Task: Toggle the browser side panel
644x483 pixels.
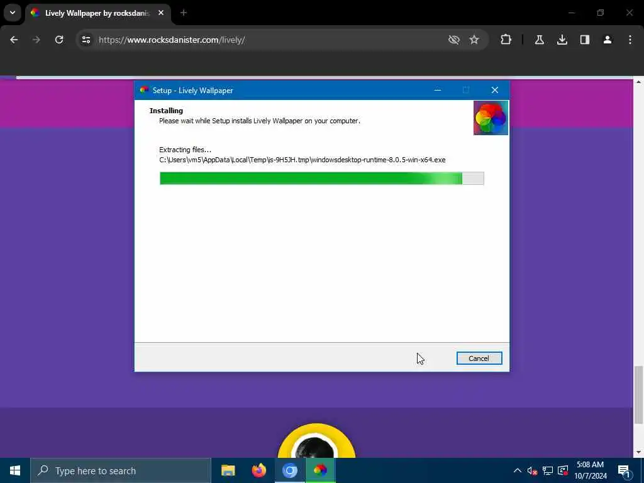Action: pyautogui.click(x=584, y=40)
